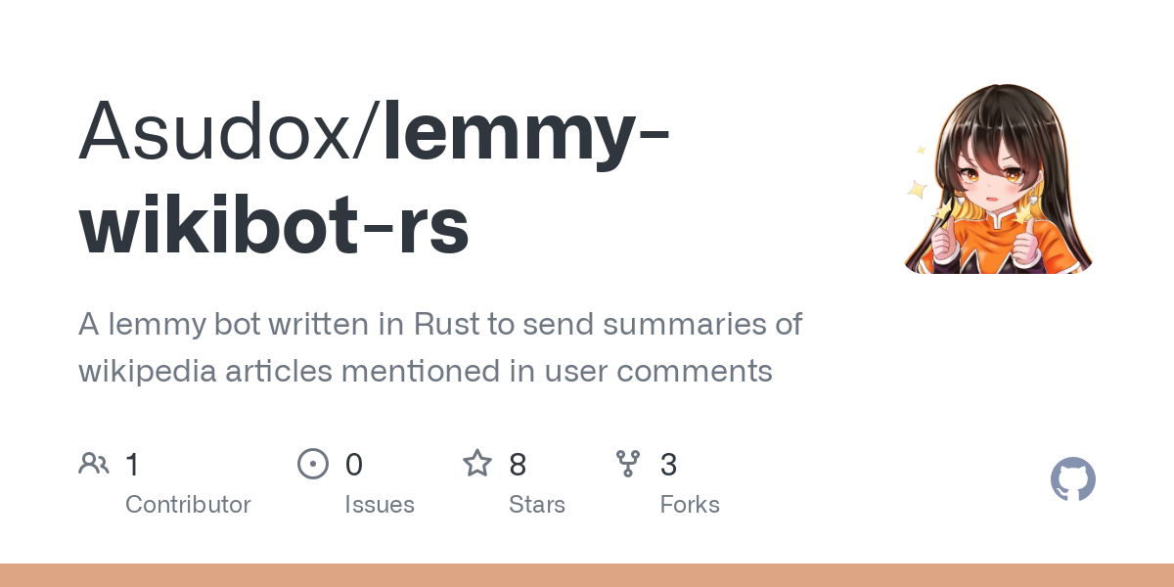Select the Contributor label
The width and height of the screenshot is (1174, 587).
188,505
